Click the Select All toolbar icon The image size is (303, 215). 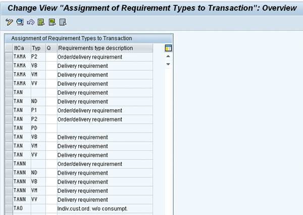(41, 22)
